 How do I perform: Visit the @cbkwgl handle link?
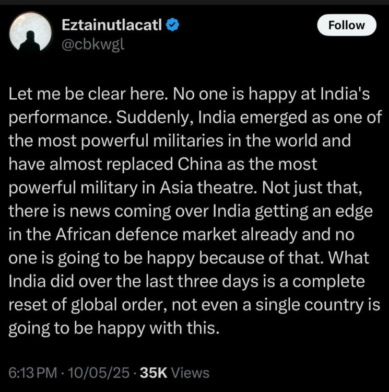pyautogui.click(x=92, y=45)
